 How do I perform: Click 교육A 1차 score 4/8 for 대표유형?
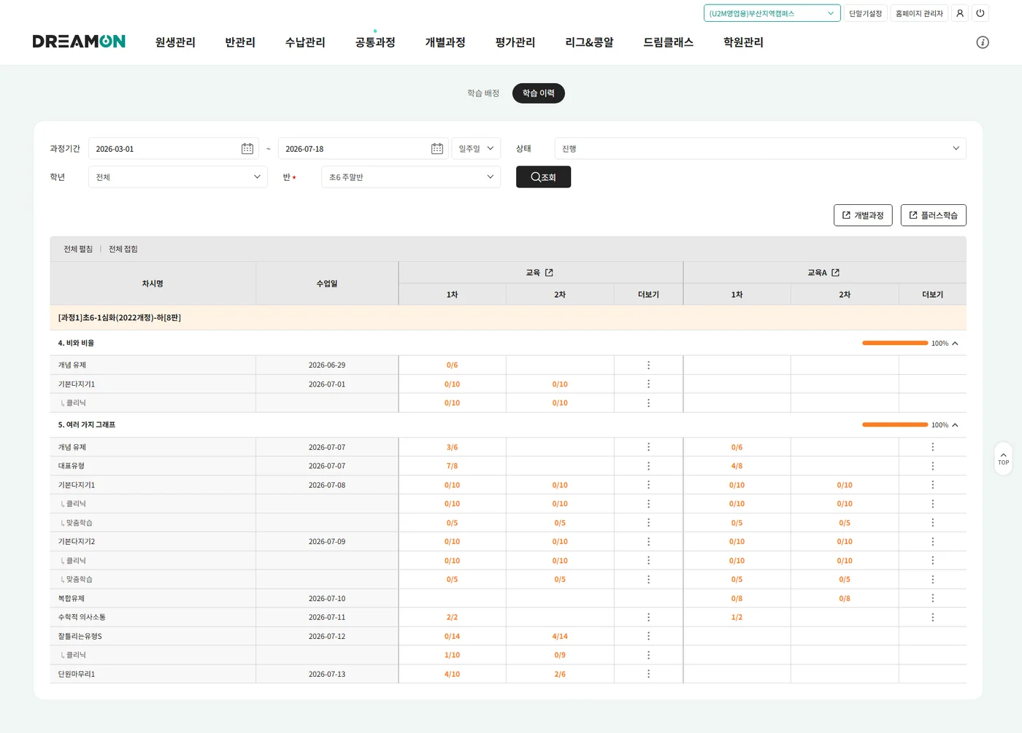(x=737, y=466)
